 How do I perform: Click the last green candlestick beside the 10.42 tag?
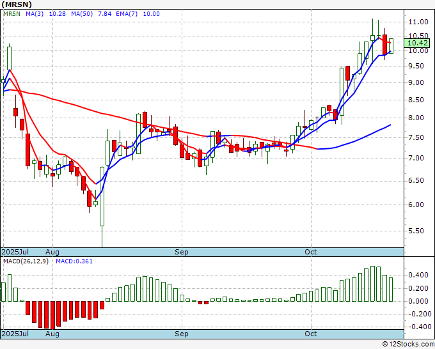pos(391,46)
